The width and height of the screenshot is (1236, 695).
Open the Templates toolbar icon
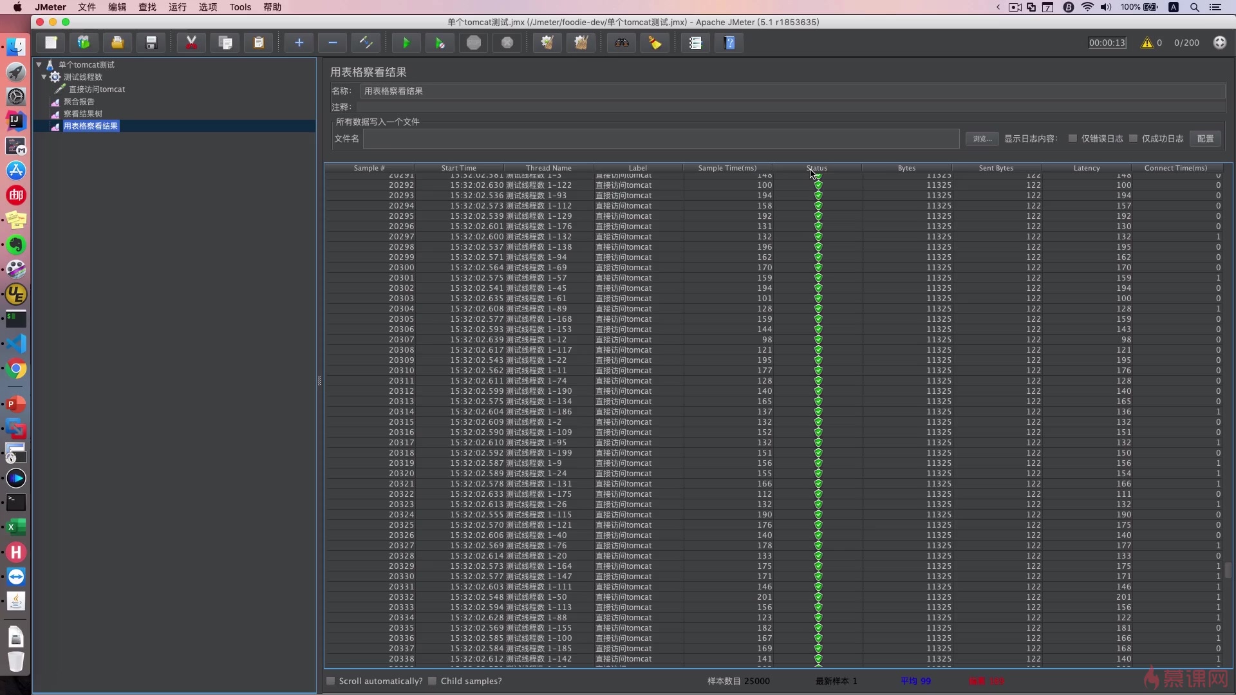coord(84,42)
